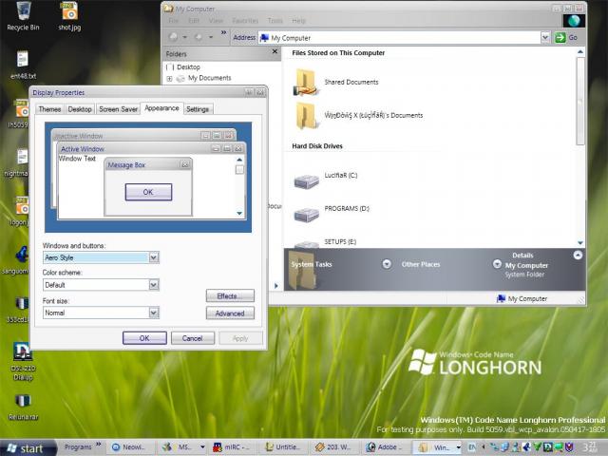Open the Back button history dropdown arrow
This screenshot has height=456, width=608.
(x=185, y=37)
